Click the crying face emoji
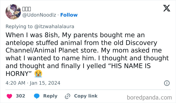176x103 pixels. [x=38, y=74]
